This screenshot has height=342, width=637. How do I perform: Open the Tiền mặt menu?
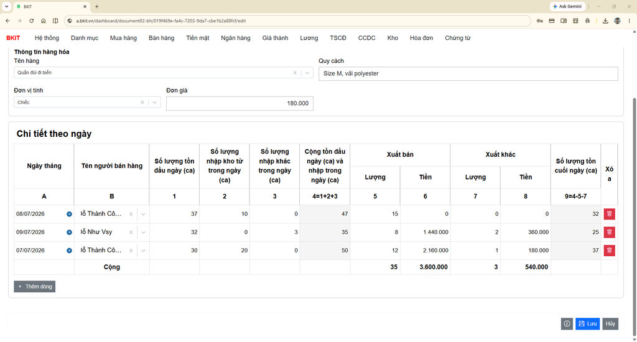pos(198,38)
